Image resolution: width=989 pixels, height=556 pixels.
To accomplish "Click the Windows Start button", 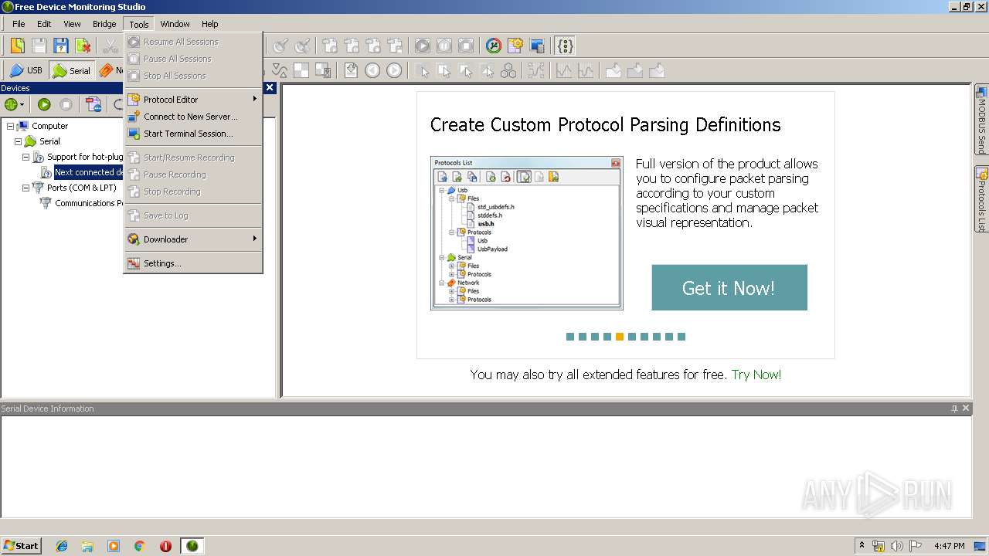I will click(21, 545).
